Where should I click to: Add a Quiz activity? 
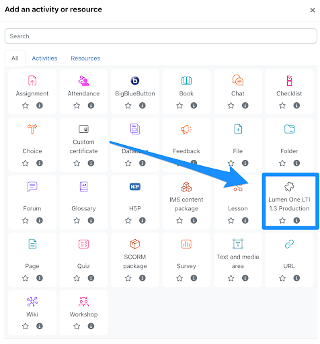(x=83, y=244)
